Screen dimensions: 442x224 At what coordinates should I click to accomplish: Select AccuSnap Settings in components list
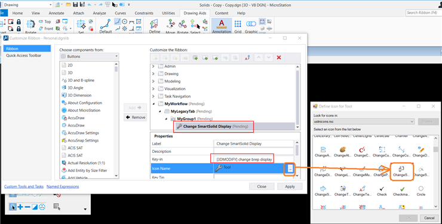tap(83, 140)
